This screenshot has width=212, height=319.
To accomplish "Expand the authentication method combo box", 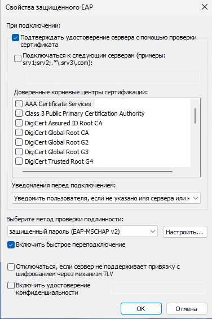I will click(x=82, y=231).
